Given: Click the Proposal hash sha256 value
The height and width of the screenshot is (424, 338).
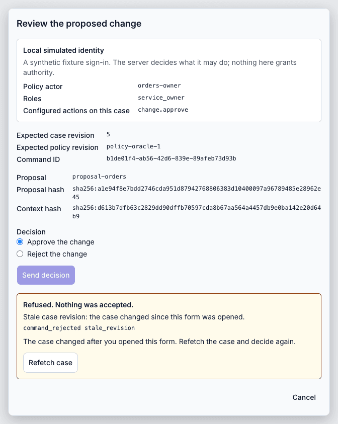Looking at the screenshot, I should point(197,193).
